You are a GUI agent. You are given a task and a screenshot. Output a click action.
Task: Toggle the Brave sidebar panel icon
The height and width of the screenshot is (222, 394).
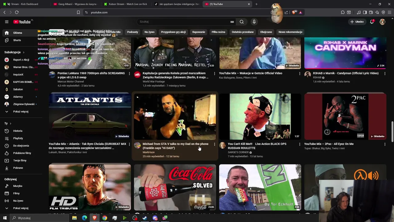(365, 12)
